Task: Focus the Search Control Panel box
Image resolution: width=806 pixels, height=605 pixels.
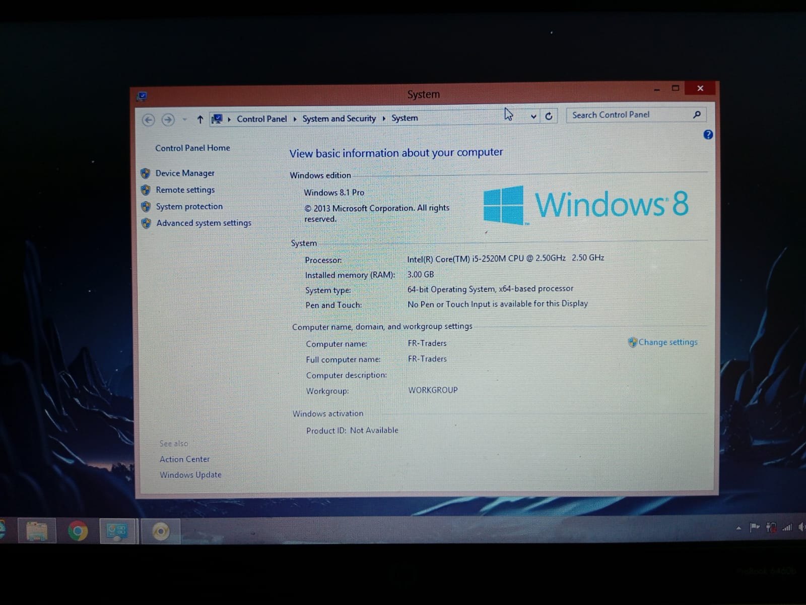Action: coord(636,115)
